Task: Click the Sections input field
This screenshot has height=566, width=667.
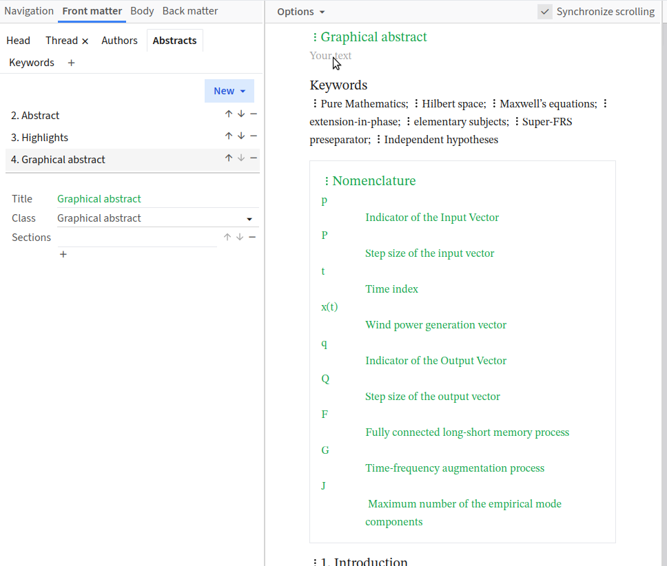Action: tap(136, 238)
